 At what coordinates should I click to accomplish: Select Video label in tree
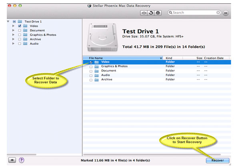(x=34, y=26)
